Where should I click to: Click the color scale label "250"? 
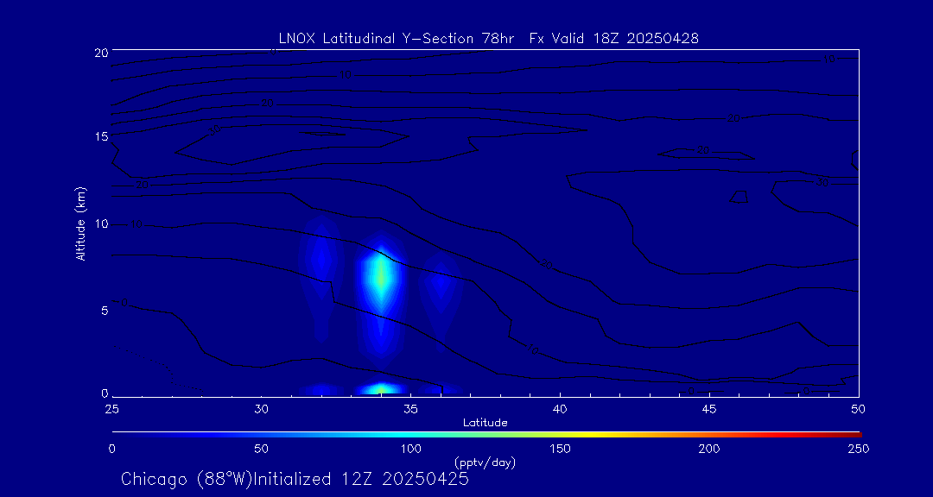tap(860, 449)
